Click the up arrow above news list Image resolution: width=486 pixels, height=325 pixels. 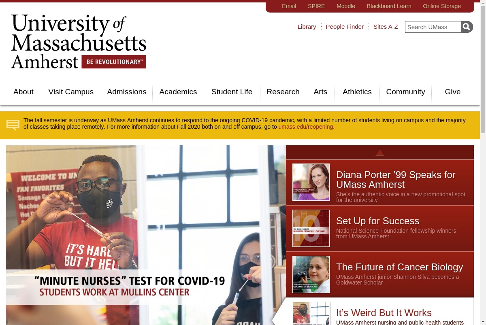pos(379,152)
